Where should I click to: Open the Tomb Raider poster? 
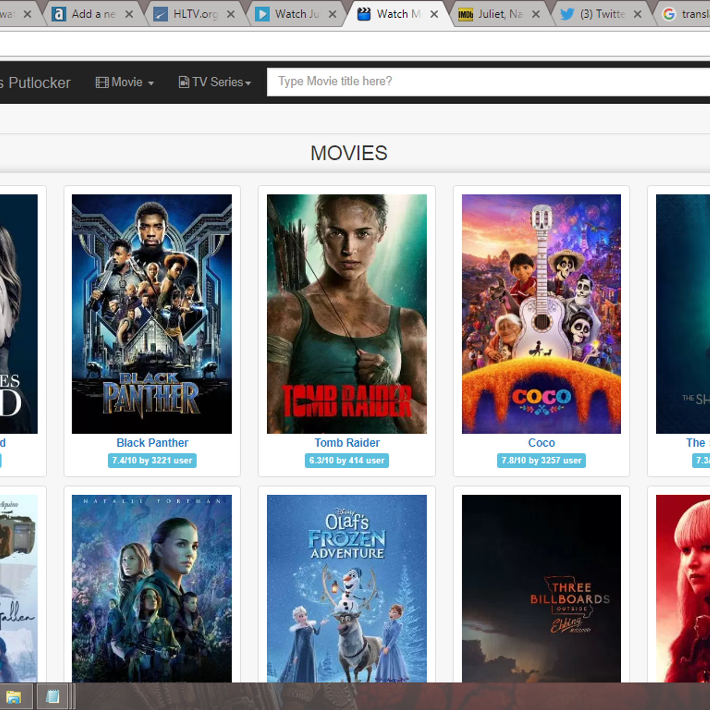click(x=347, y=314)
